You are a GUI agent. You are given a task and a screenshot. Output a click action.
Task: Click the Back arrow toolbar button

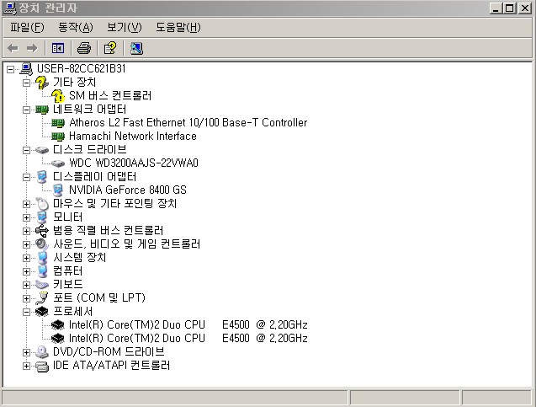coord(13,48)
